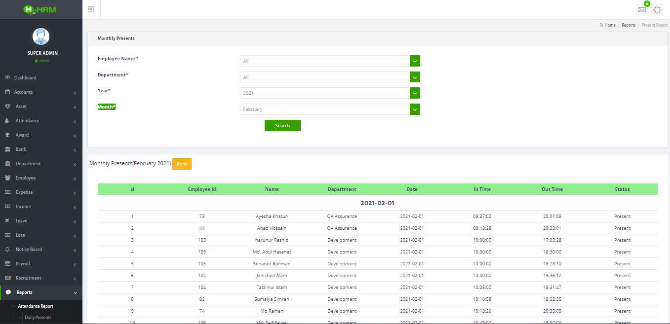Click the green Search button
Image resolution: width=670 pixels, height=324 pixels.
point(282,126)
